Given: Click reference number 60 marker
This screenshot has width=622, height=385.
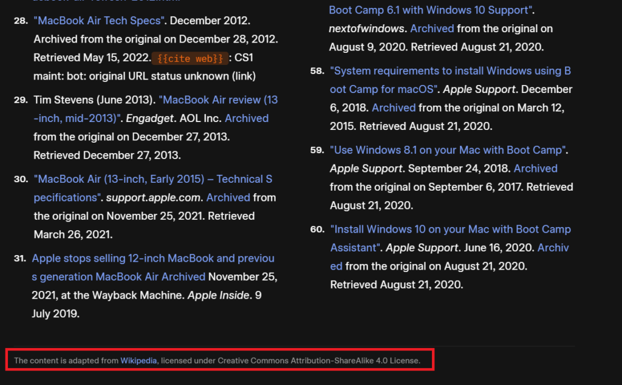Looking at the screenshot, I should coord(316,230).
